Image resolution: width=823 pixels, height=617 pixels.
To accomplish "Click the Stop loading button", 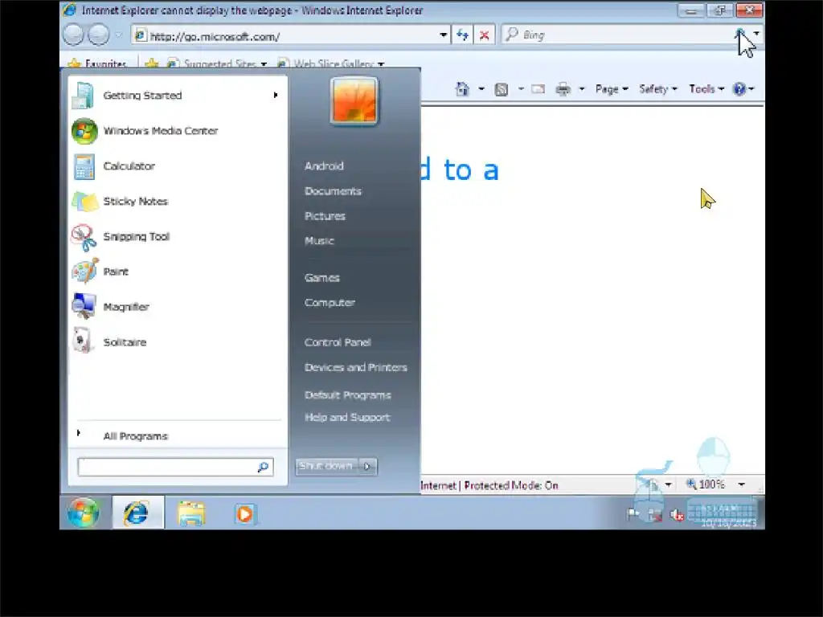I will (485, 35).
